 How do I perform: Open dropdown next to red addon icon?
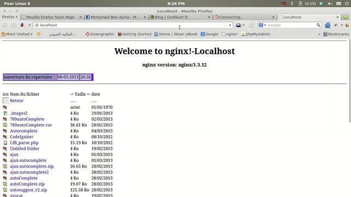click(x=29, y=25)
